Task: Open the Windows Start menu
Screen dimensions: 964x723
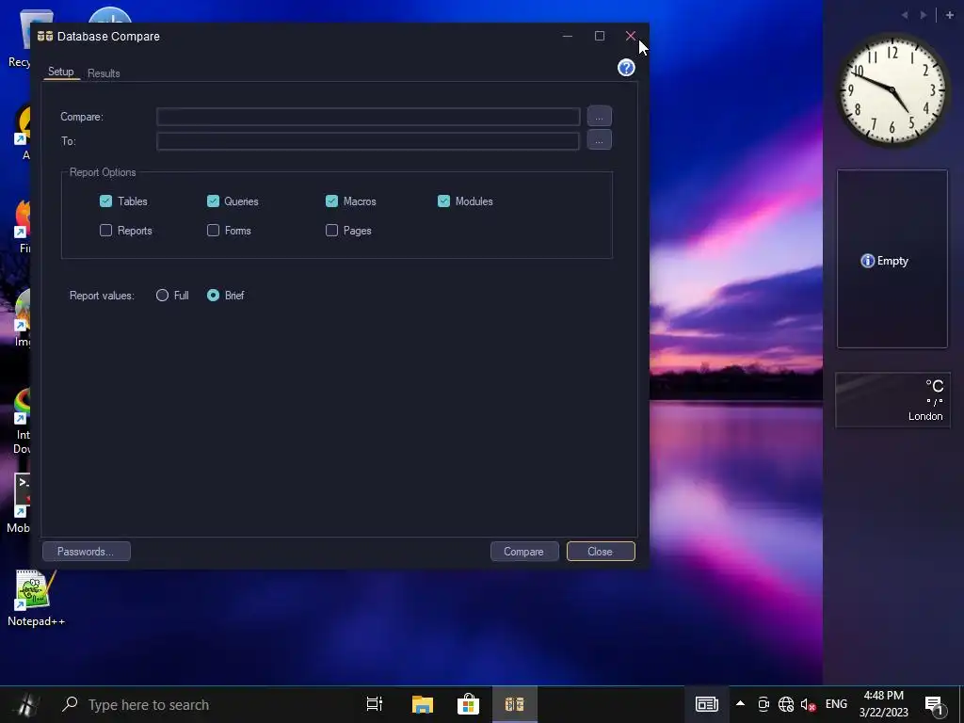Action: pyautogui.click(x=25, y=704)
